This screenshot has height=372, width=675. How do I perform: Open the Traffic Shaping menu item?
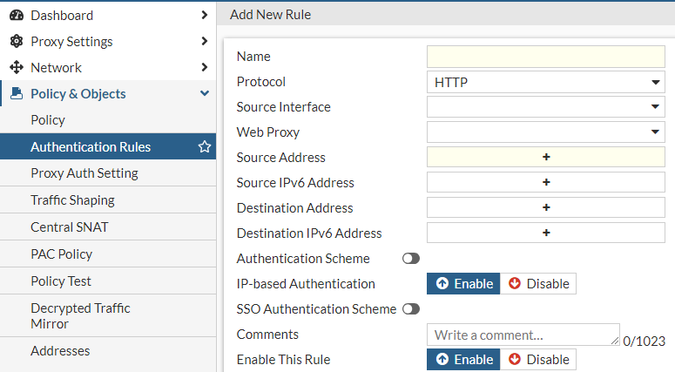(x=72, y=200)
